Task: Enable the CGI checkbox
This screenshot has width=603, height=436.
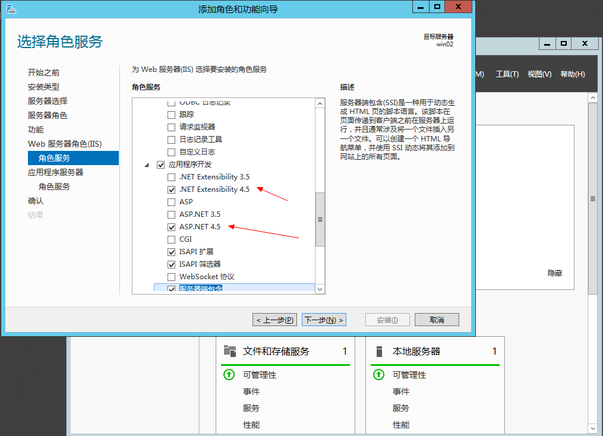Action: pos(171,239)
